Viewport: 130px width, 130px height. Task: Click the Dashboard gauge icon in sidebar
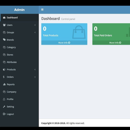click(4, 18)
